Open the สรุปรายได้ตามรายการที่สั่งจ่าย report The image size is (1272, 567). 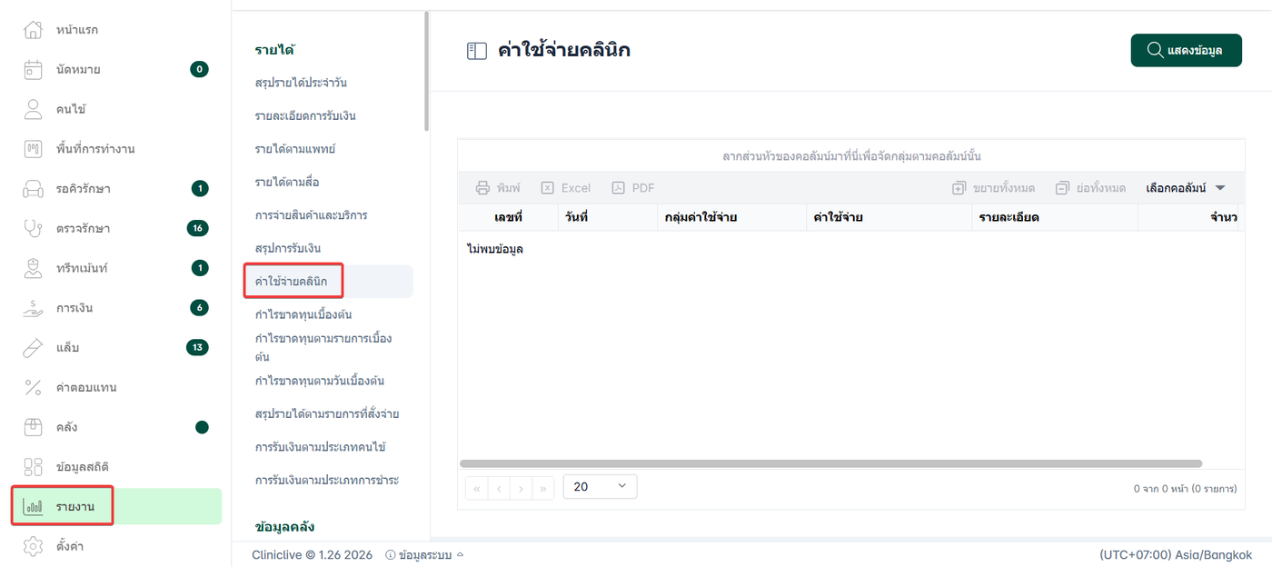coord(327,413)
